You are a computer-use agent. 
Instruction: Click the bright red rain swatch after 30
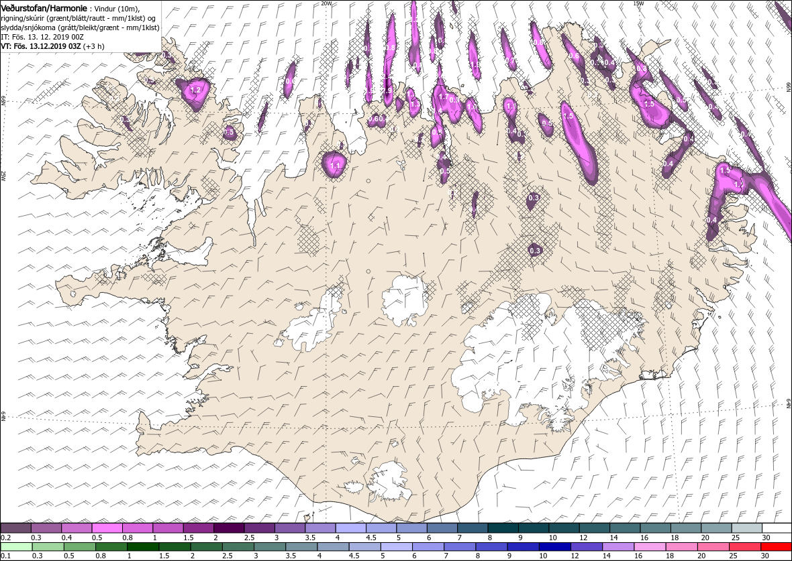(x=777, y=547)
